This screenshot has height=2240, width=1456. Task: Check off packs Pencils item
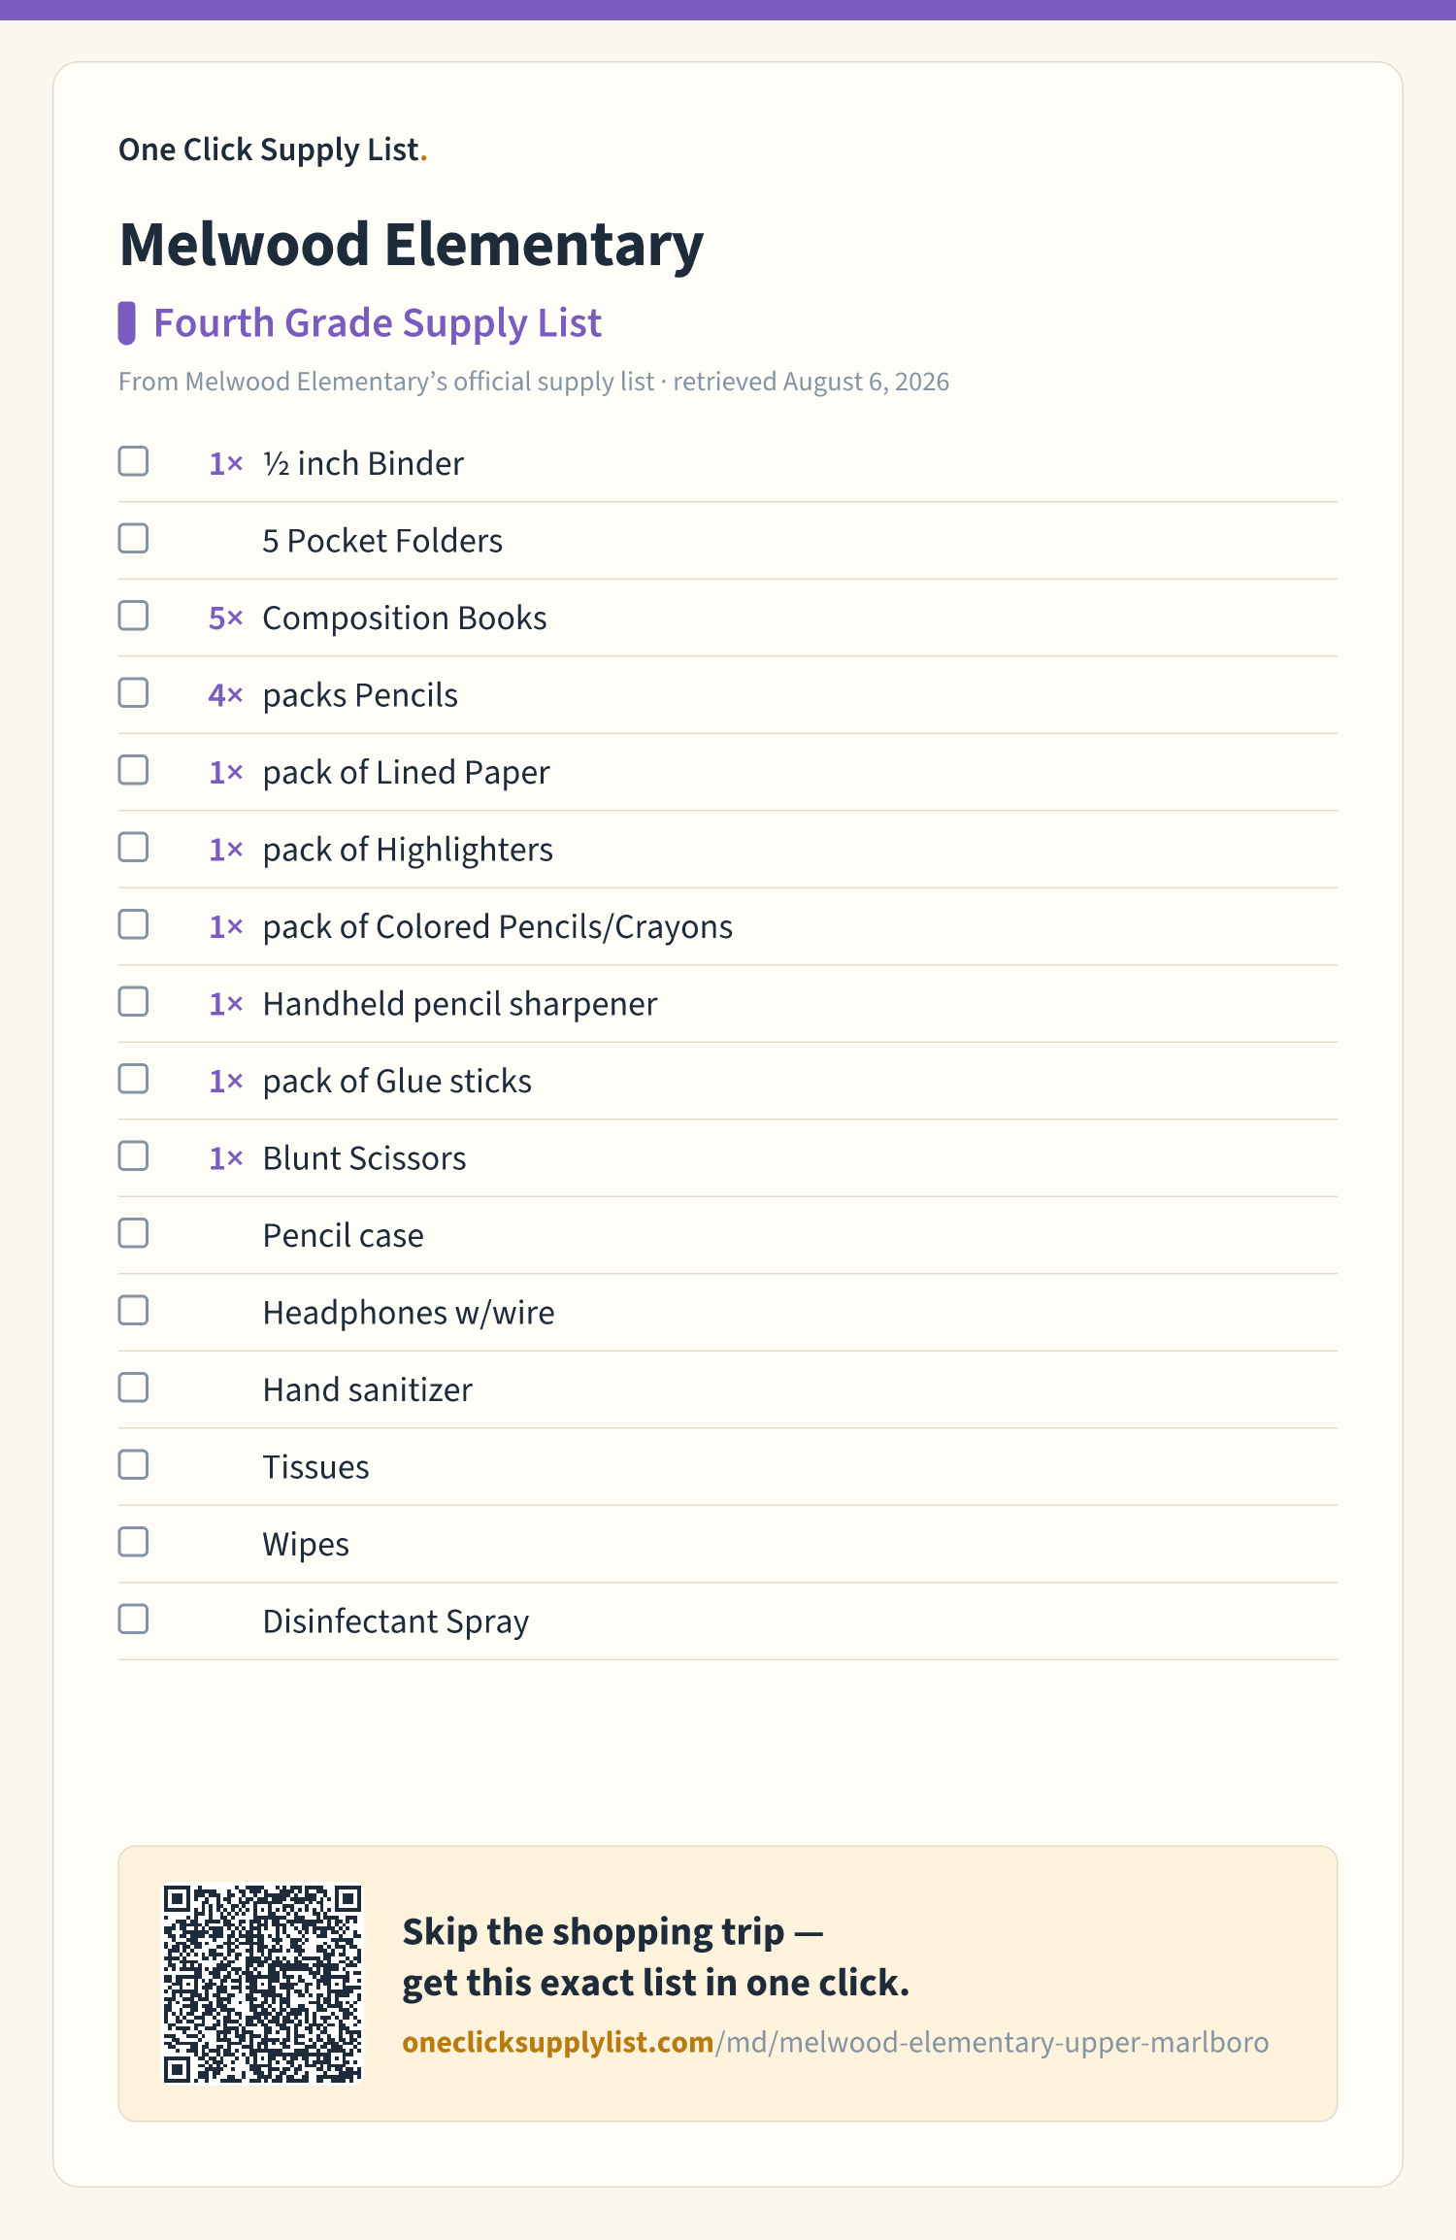(x=133, y=693)
